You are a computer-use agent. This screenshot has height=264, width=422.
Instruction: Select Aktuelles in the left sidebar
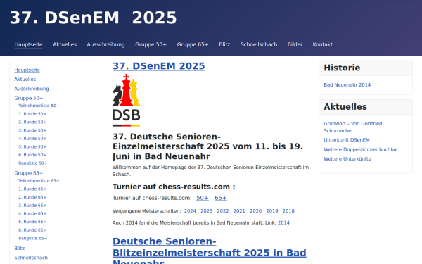point(25,79)
